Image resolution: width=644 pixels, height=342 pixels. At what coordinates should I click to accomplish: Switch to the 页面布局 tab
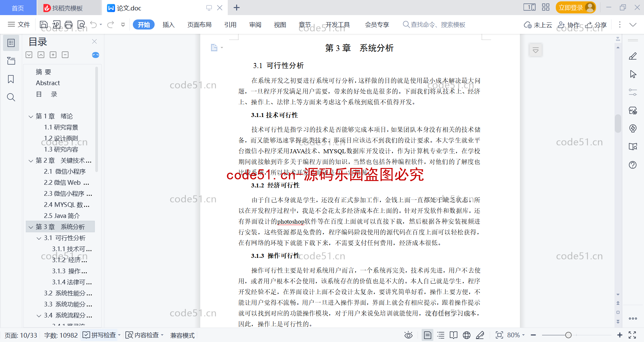pyautogui.click(x=199, y=25)
